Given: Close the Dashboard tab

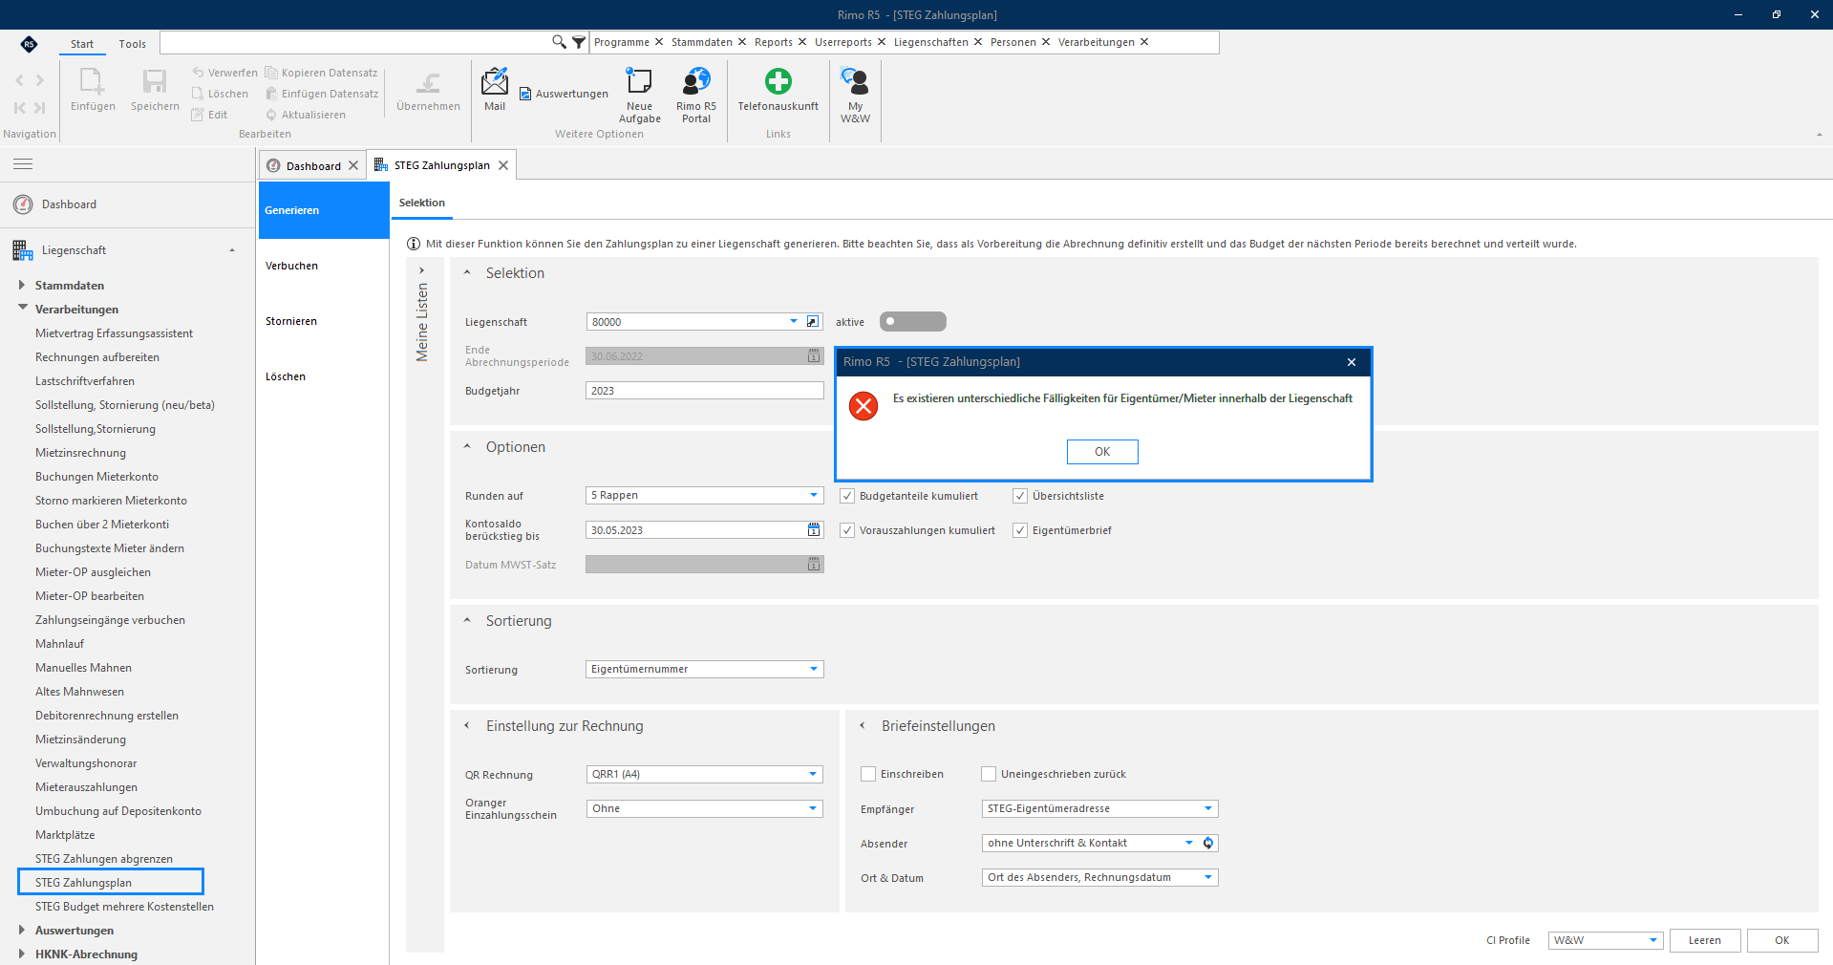Looking at the screenshot, I should pos(353,165).
